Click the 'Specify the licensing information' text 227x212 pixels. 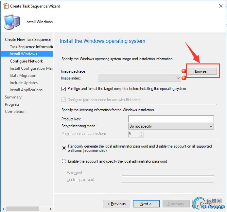(x=108, y=110)
